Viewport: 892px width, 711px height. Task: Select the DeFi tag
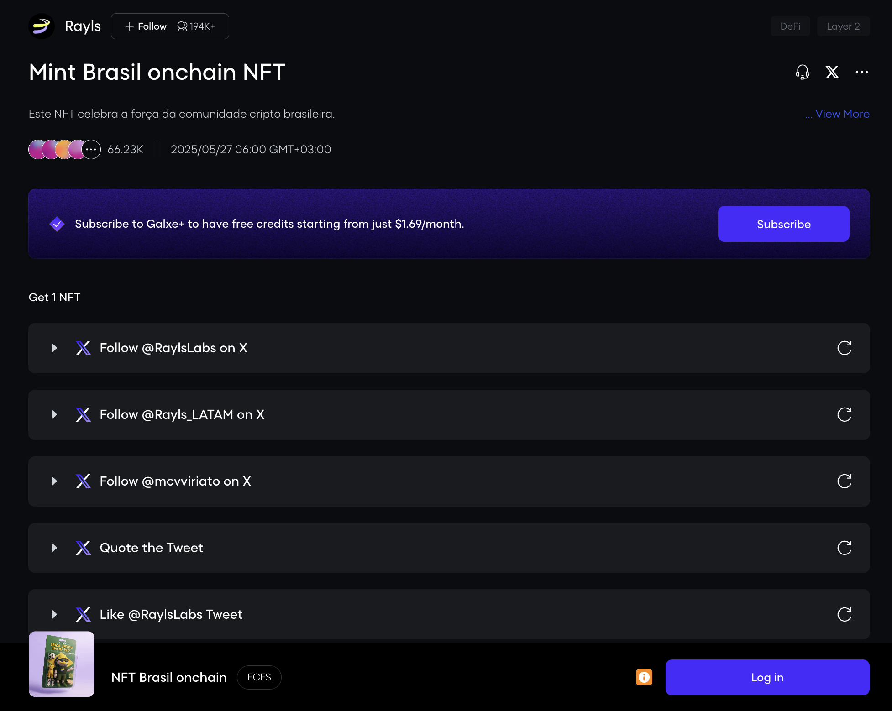coord(790,26)
